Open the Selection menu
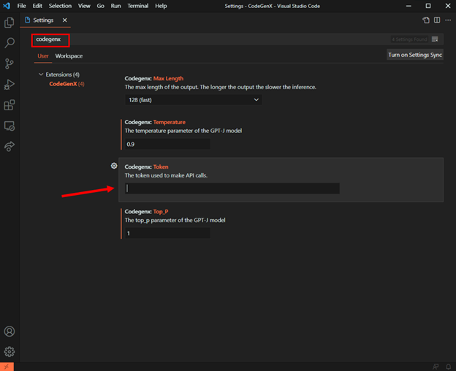Viewport: 456px width, 371px height. (60, 6)
